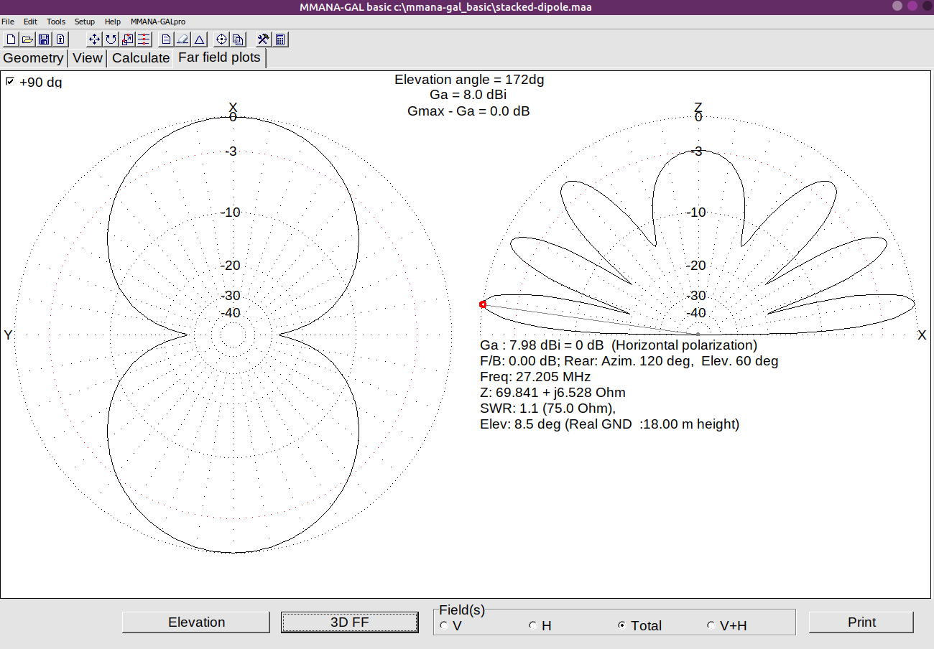Save the current antenna definition
The height and width of the screenshot is (649, 934).
[44, 39]
